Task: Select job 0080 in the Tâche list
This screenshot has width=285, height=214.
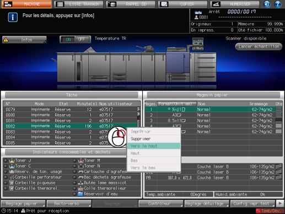Action: pos(71,115)
